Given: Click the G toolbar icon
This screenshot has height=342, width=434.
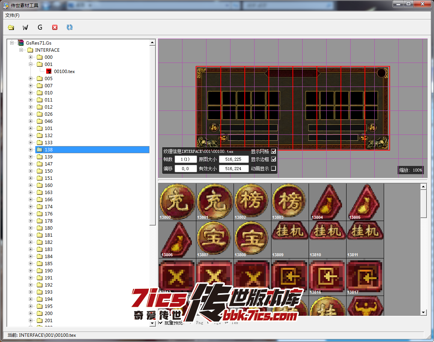Looking at the screenshot, I should point(40,27).
